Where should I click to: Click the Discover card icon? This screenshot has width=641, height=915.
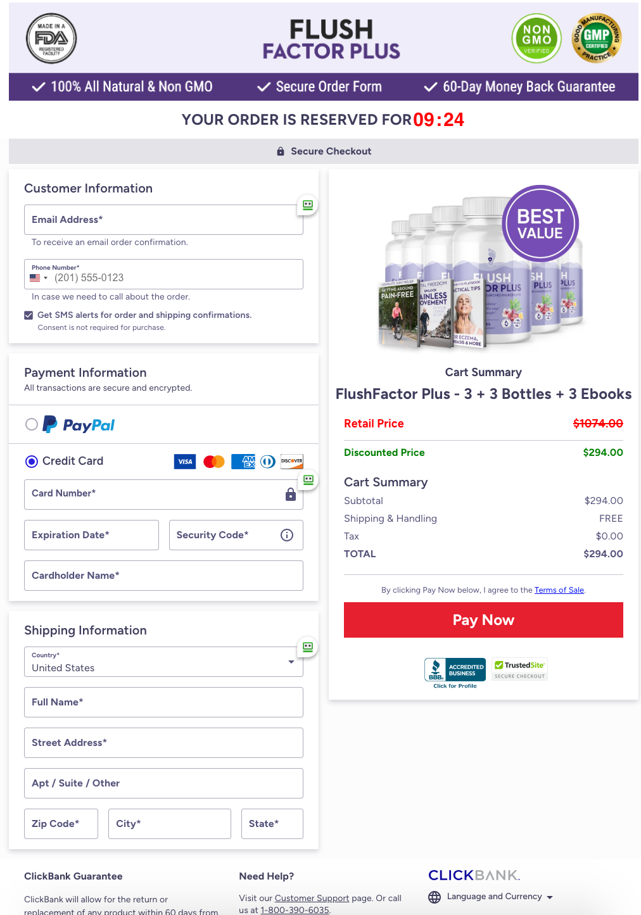291,462
